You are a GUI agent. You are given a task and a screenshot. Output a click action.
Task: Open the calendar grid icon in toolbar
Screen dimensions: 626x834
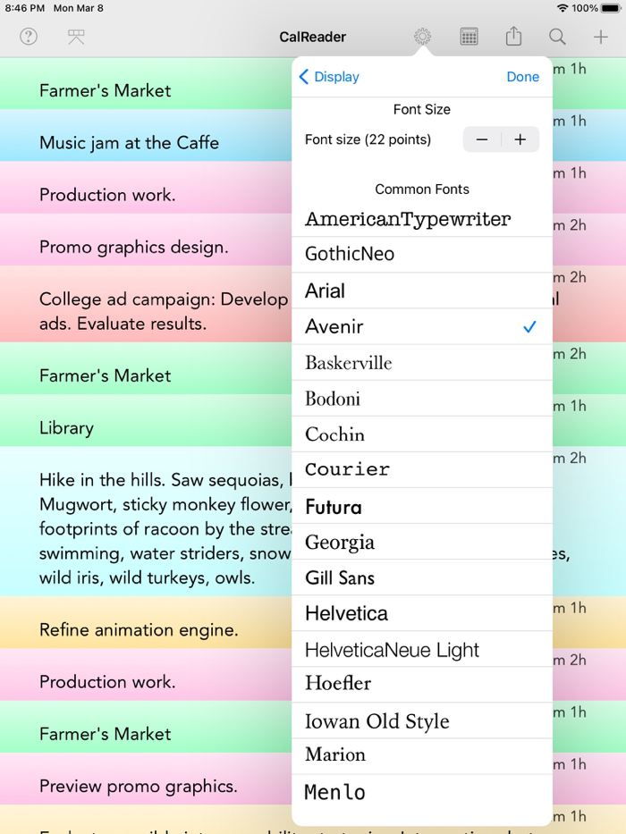tap(468, 37)
